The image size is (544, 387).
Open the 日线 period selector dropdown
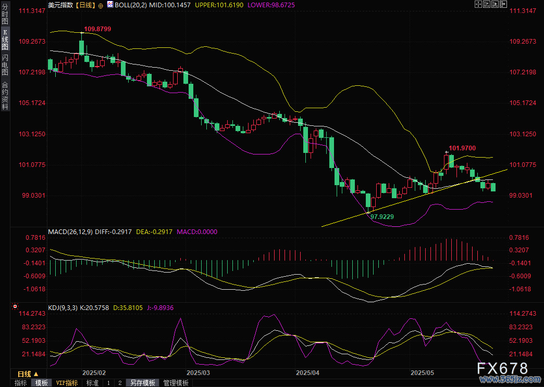(28, 373)
